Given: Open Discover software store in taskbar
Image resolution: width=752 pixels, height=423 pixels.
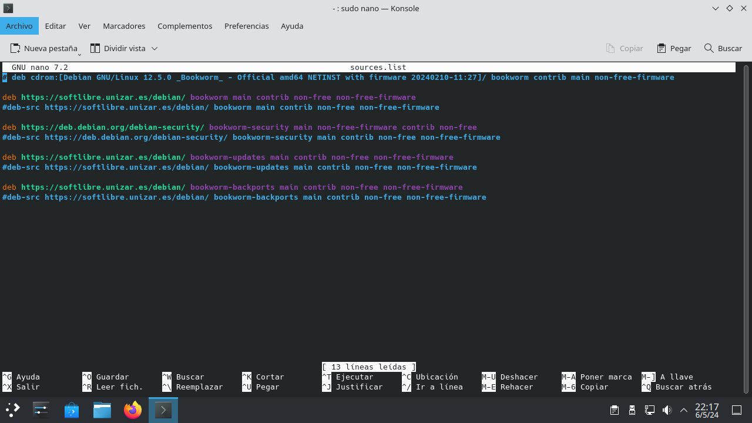Looking at the screenshot, I should point(72,409).
